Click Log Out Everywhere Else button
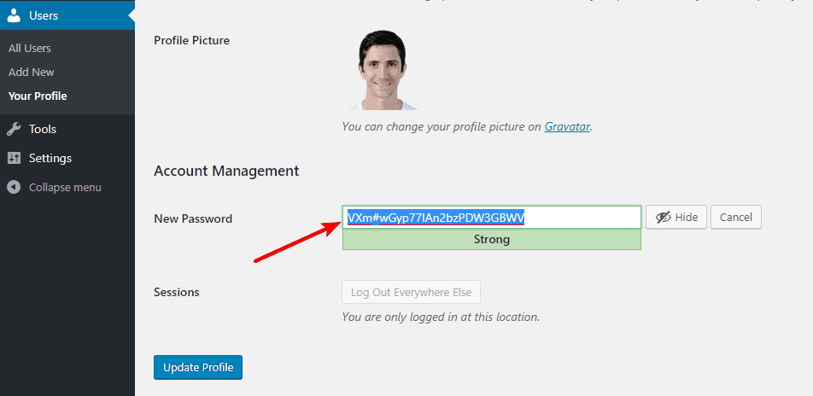The image size is (813, 396). [411, 292]
